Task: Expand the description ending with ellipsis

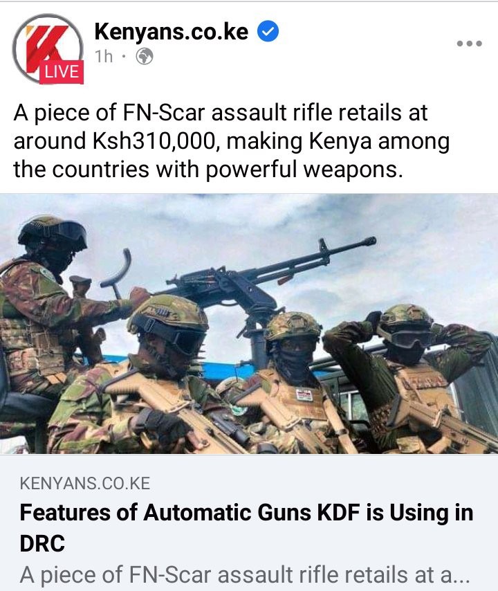Action: [245, 575]
